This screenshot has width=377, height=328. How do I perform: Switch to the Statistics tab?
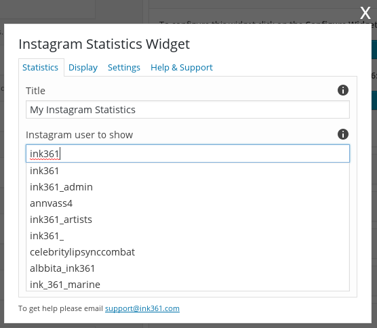(41, 68)
